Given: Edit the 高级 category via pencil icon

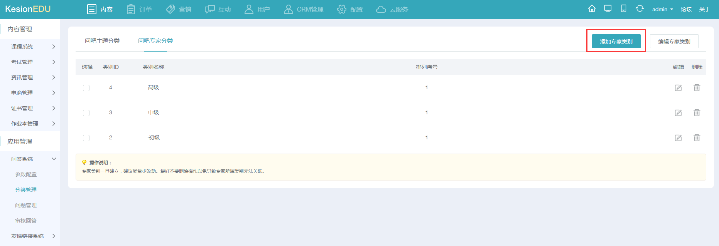Looking at the screenshot, I should point(678,88).
